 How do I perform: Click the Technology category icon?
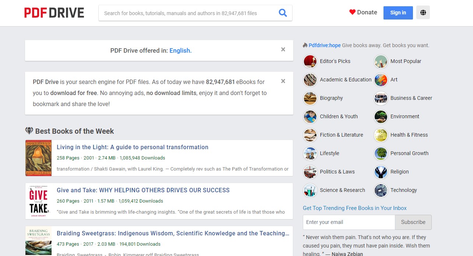pyautogui.click(x=381, y=190)
